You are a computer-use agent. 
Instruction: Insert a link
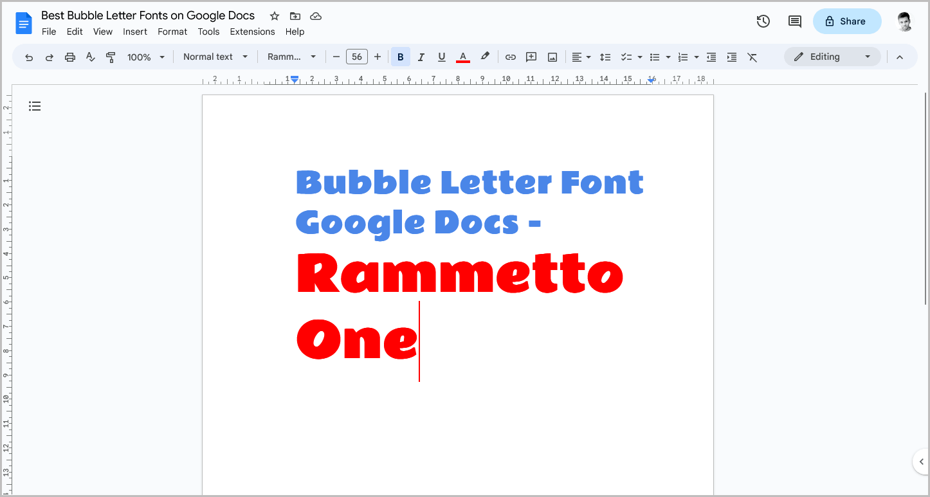(510, 57)
